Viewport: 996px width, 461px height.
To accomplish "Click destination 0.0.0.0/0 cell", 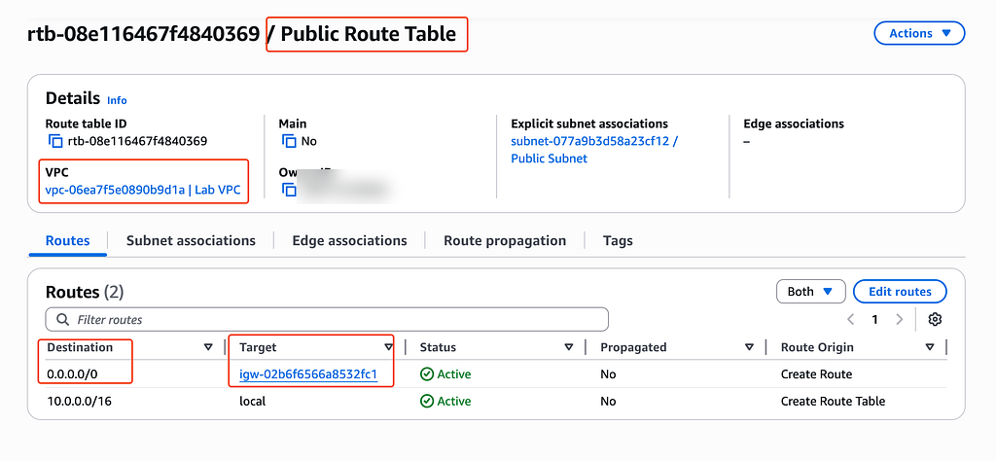I will (x=72, y=374).
